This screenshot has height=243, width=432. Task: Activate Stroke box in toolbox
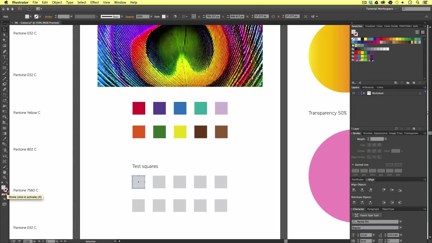(x=6, y=190)
